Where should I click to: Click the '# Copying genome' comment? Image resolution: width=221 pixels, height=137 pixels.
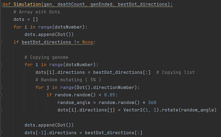(x=46, y=57)
